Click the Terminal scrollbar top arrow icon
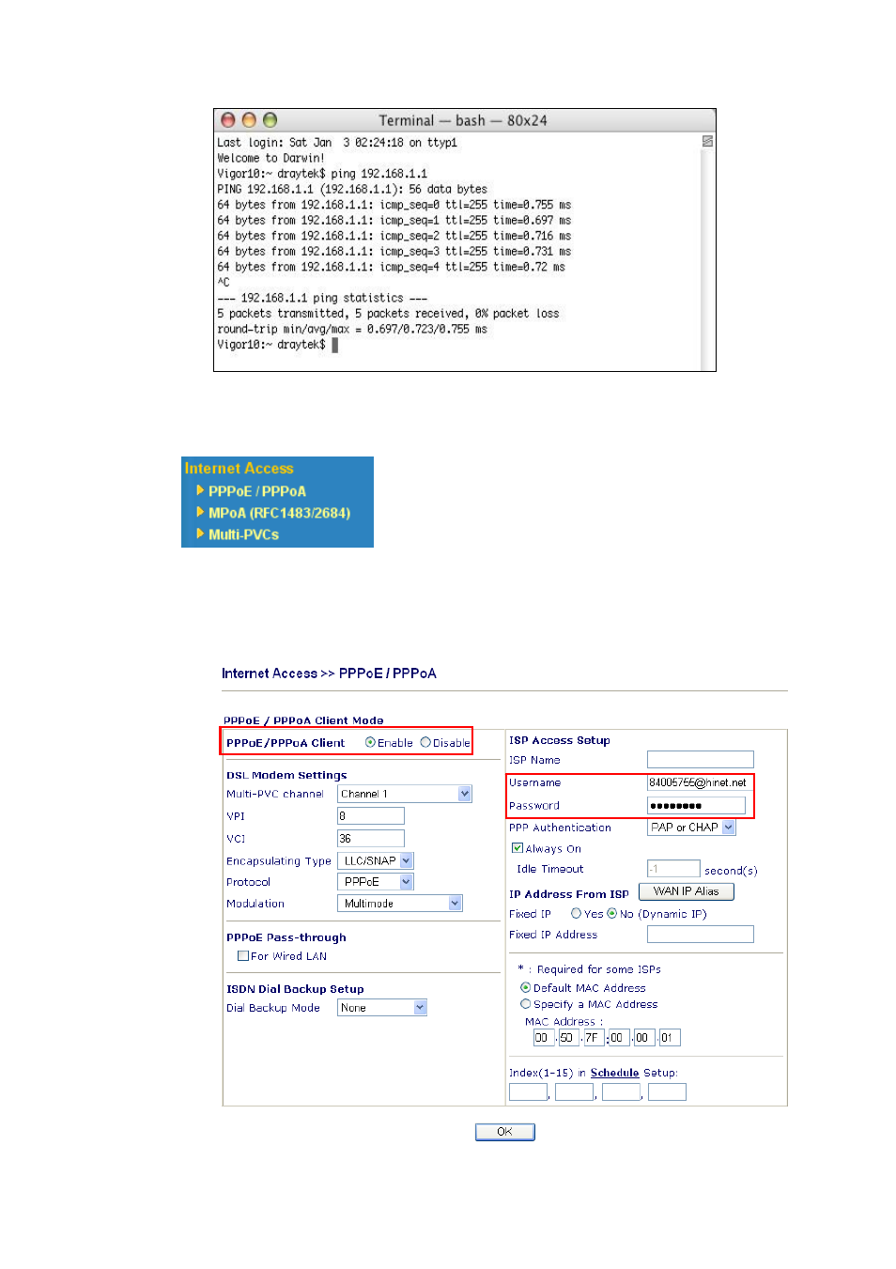The width and height of the screenshot is (896, 1269). click(707, 141)
